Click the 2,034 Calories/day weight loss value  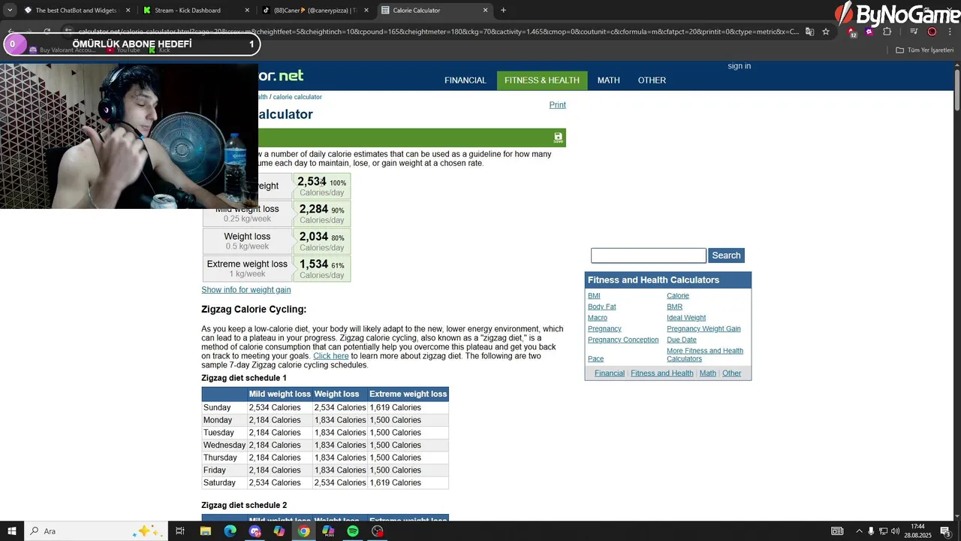[321, 241]
